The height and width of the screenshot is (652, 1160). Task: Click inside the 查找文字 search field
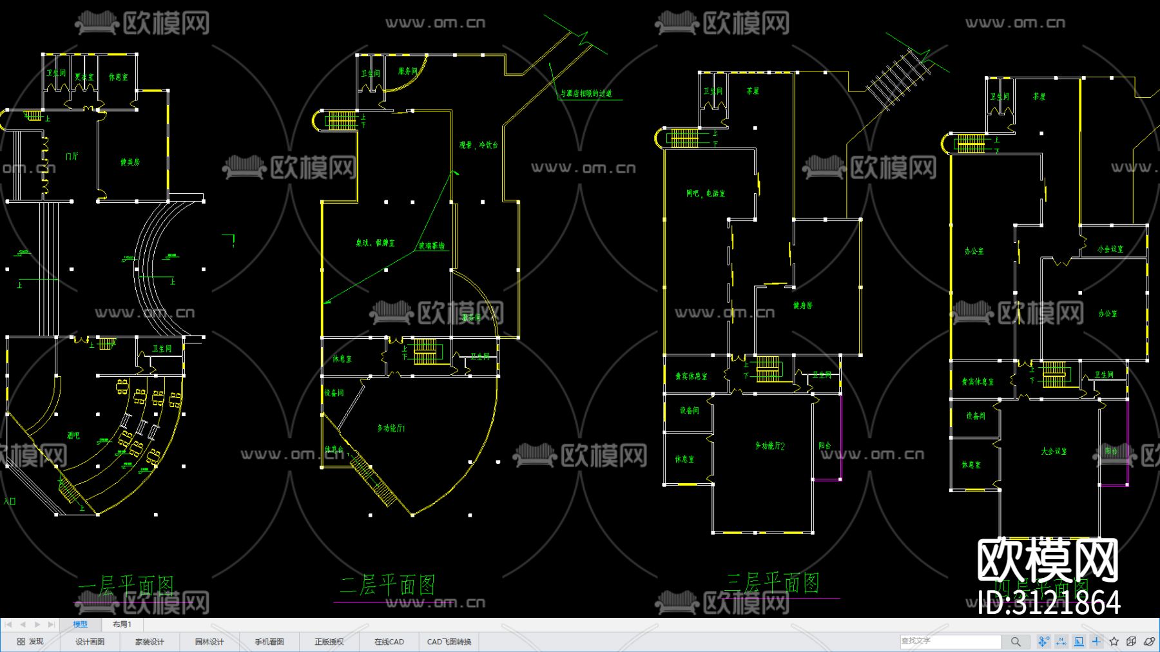[x=947, y=642]
